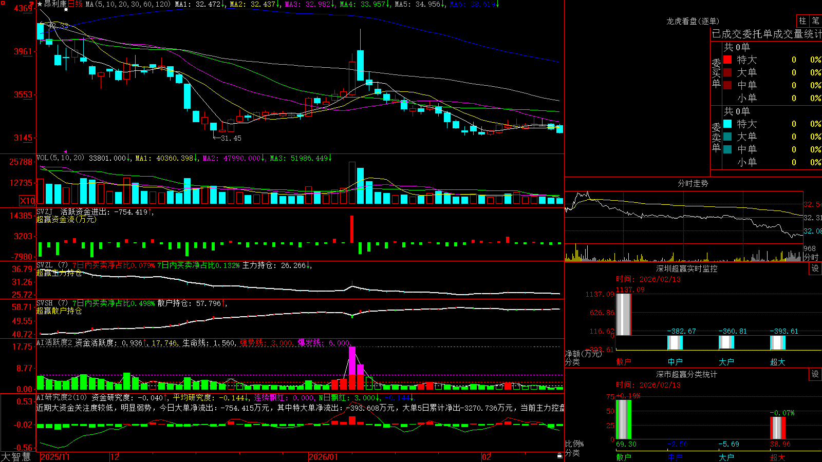The height and width of the screenshot is (462, 822).
Task: Click the lock icon at bottom of chart
Action: (x=560, y=456)
